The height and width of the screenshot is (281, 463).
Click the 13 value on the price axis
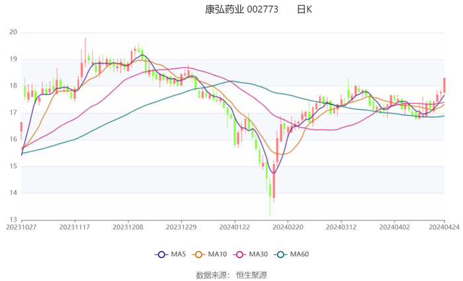coord(13,220)
